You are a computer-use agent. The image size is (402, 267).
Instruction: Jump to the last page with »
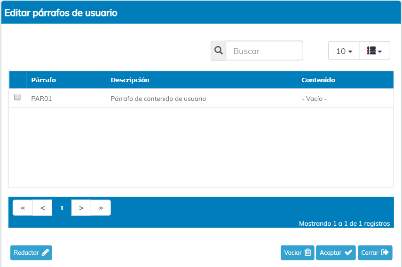(x=101, y=208)
